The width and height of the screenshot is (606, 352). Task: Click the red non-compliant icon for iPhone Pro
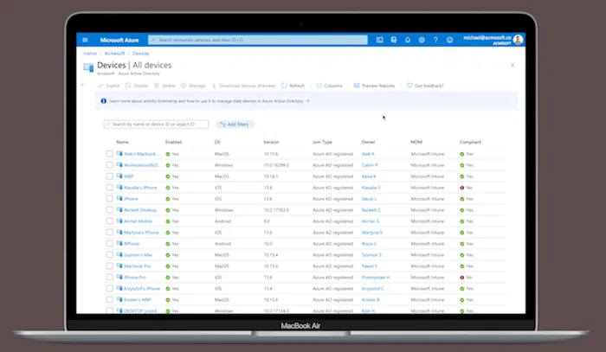pyautogui.click(x=461, y=278)
